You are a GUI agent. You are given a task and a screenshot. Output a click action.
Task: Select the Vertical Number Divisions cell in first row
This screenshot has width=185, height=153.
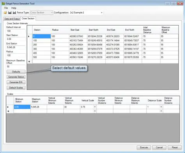tap(105, 107)
